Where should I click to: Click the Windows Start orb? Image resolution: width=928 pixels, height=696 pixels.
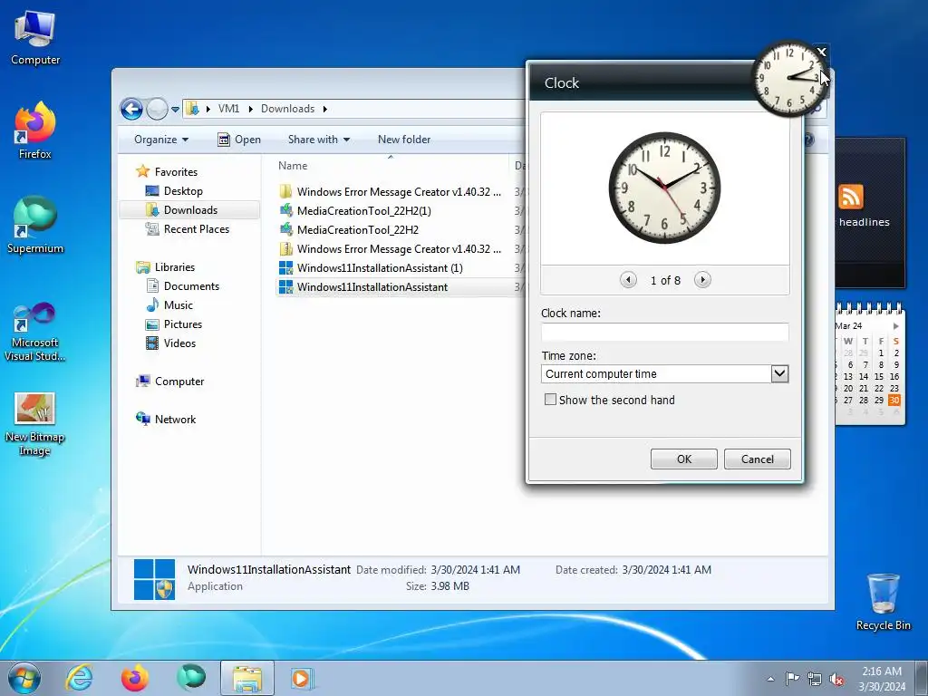point(24,678)
